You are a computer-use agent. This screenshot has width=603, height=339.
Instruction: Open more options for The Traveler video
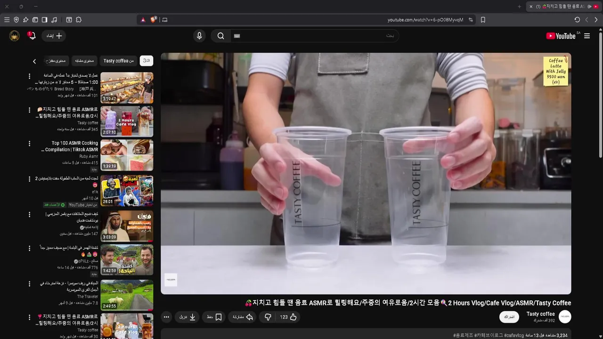[x=29, y=283]
